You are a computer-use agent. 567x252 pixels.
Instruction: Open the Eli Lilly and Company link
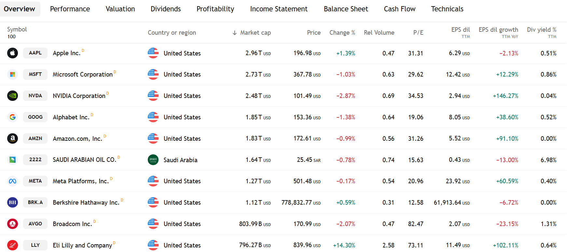pos(82,246)
